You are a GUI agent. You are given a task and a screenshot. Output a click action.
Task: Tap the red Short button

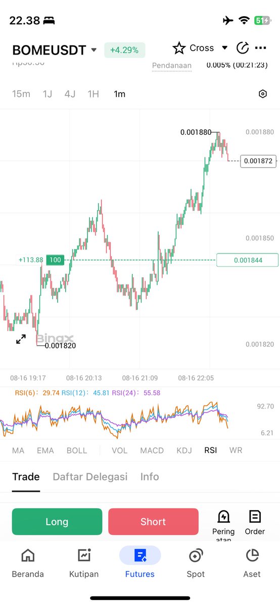(153, 522)
